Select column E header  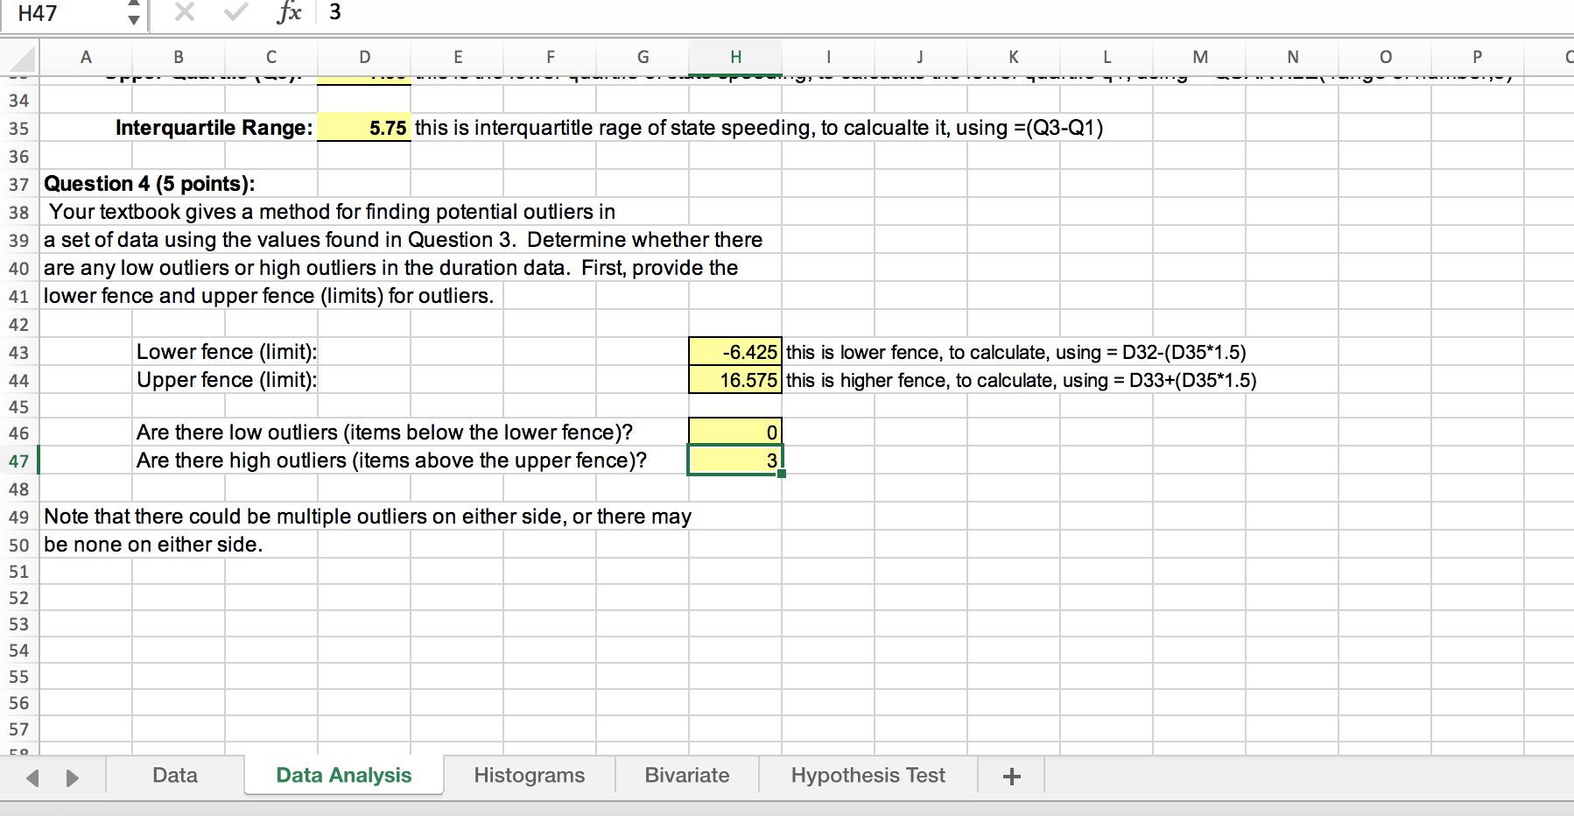coord(457,58)
